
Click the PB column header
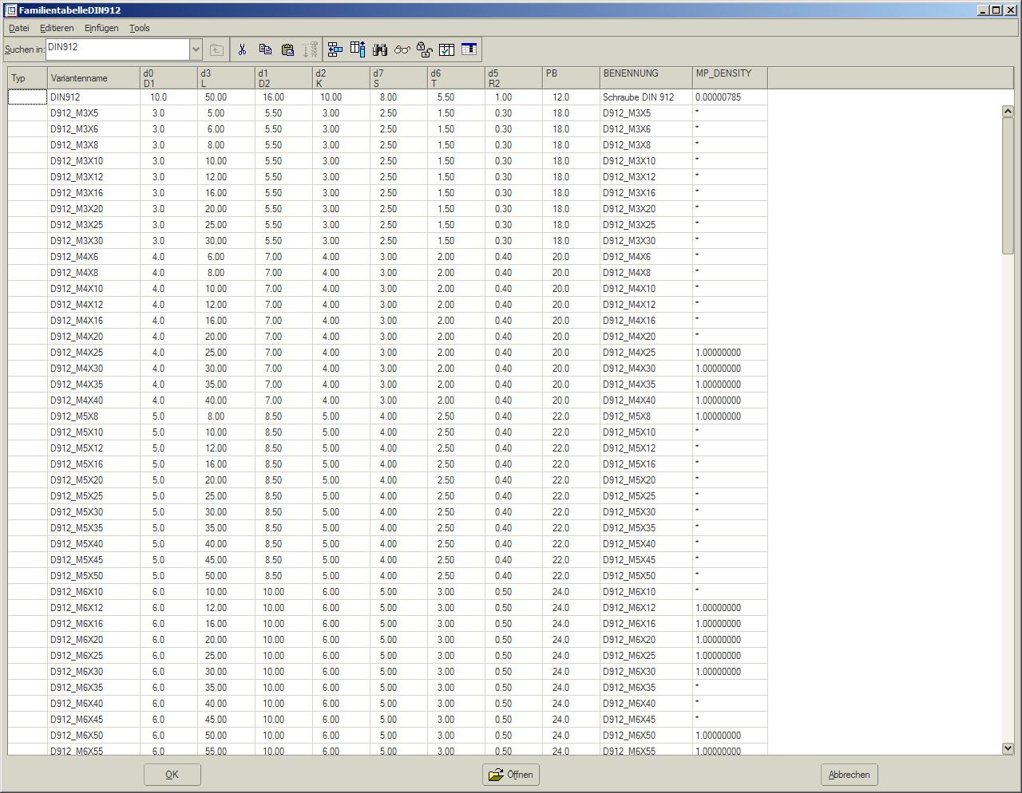(x=571, y=78)
